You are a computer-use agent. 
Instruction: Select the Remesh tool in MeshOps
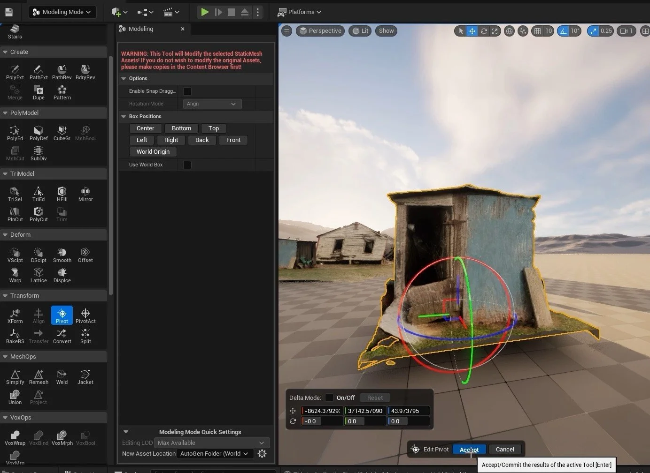(x=38, y=376)
